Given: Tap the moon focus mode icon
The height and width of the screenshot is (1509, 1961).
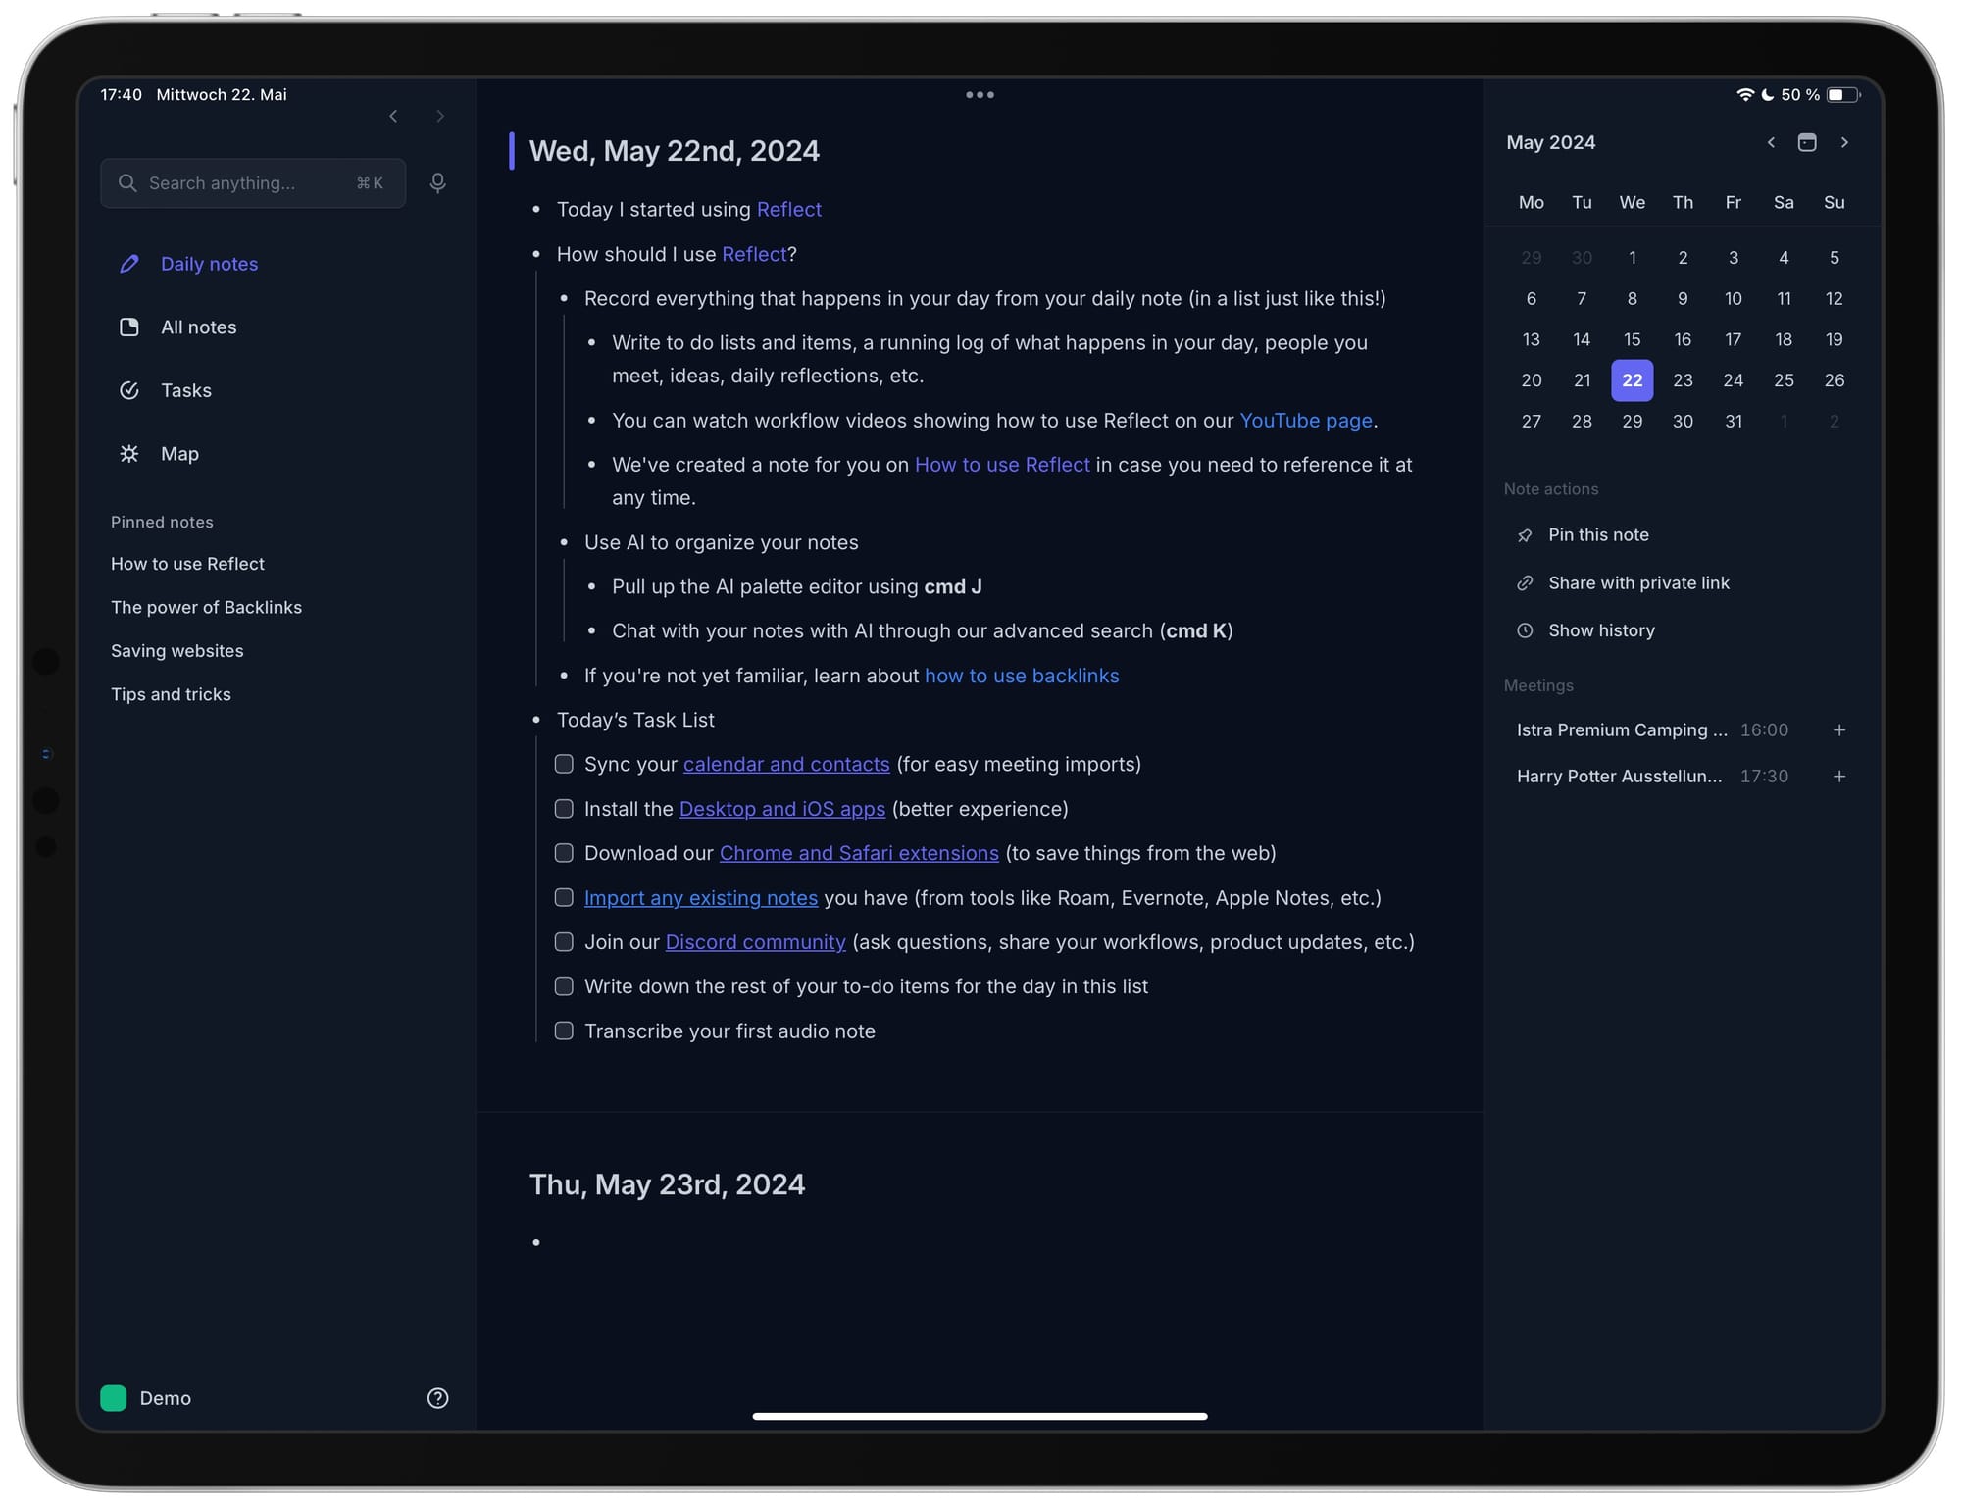Looking at the screenshot, I should (x=1768, y=95).
